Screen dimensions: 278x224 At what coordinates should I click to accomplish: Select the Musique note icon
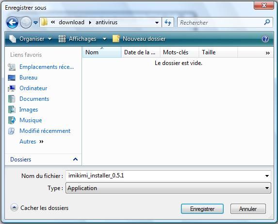coord(12,120)
